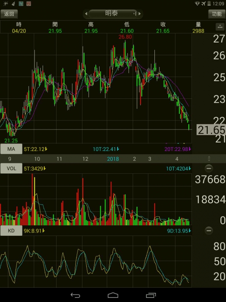Tap the 26.80 high price marker

tap(125, 37)
